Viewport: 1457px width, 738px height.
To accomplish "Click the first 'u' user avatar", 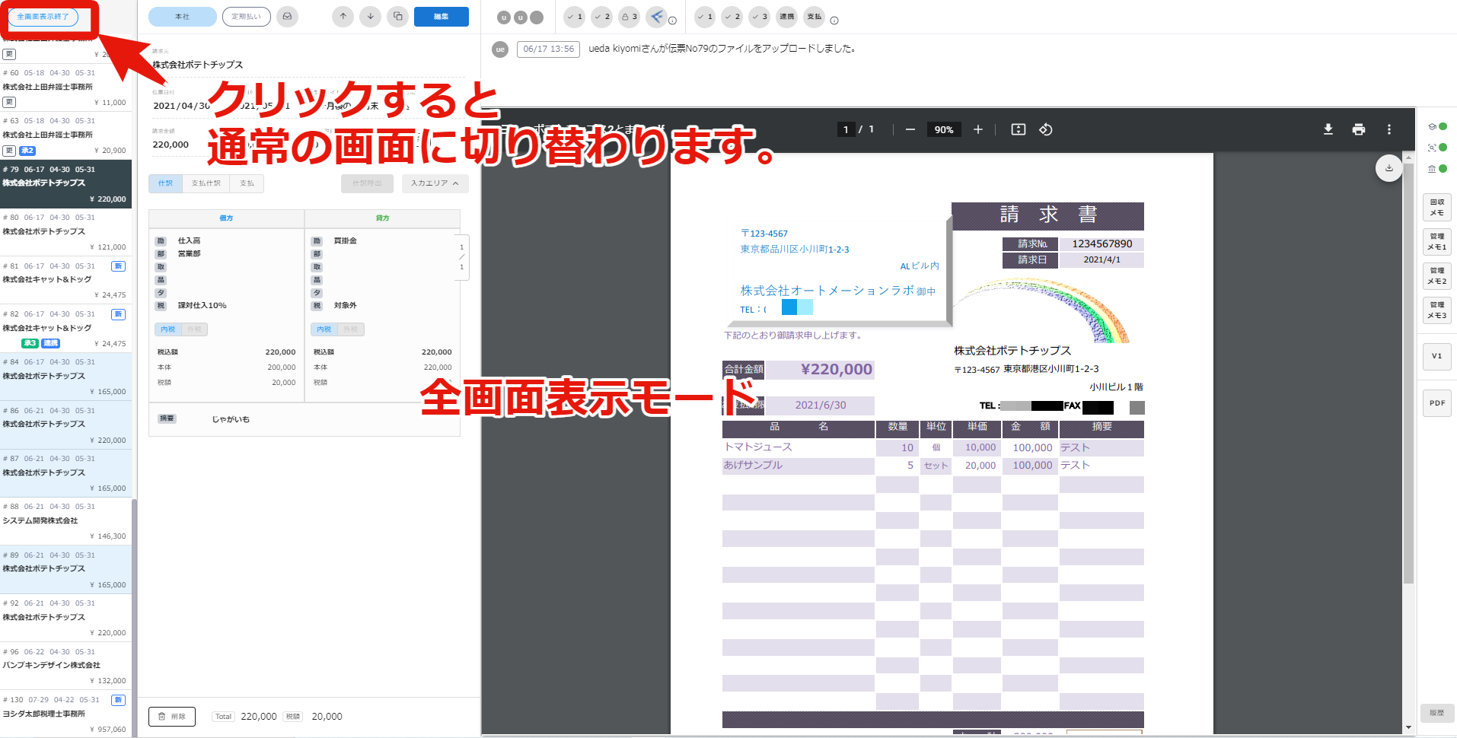I will (504, 17).
